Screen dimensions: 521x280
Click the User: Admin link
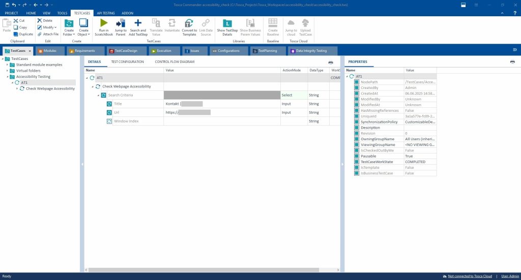tap(510, 276)
